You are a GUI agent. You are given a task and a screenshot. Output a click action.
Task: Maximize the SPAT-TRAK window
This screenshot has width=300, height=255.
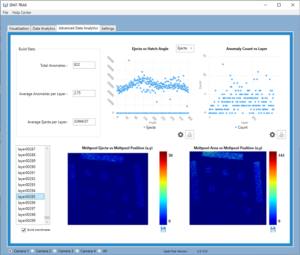tap(279, 5)
